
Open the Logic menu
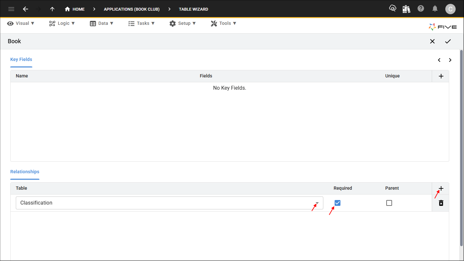tap(62, 23)
